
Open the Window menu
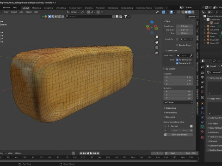[x=6, y=7]
